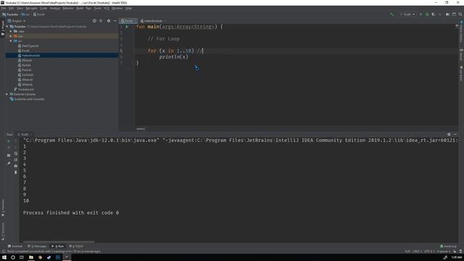Open the View menu
The width and height of the screenshot is (464, 261).
(20, 8)
